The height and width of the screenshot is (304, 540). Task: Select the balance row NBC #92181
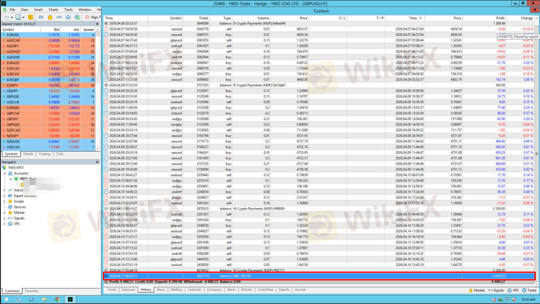click(319, 276)
